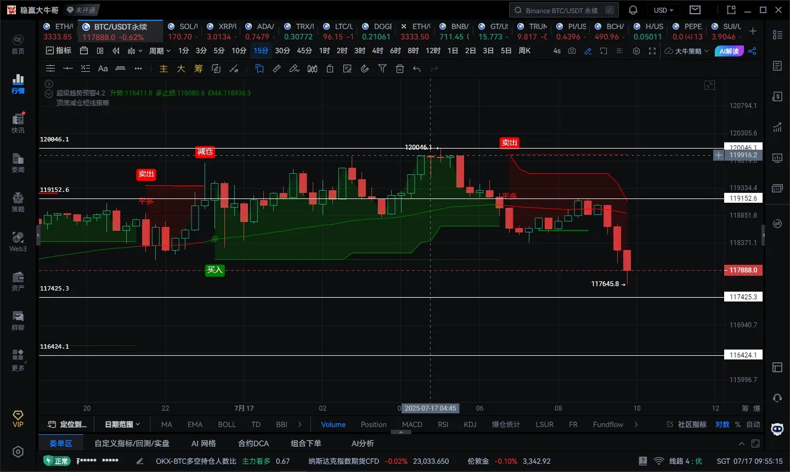Select the 1日 timeframe
Screen dimensions: 790x472
click(x=453, y=50)
